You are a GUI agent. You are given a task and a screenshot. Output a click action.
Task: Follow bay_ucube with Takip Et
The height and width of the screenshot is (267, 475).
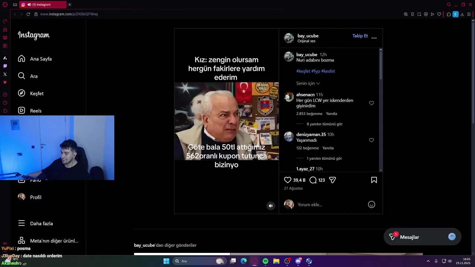(360, 36)
